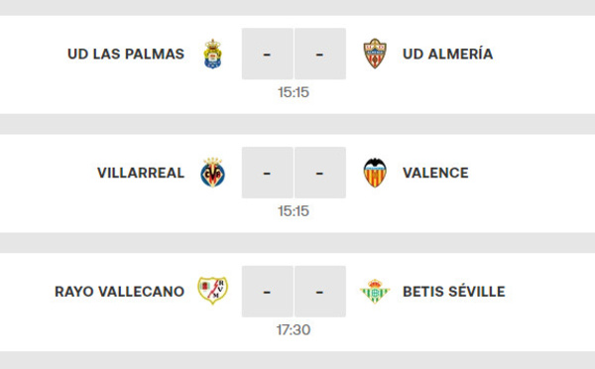
Task: Click the UD Almería club crest
Action: pyautogui.click(x=375, y=54)
